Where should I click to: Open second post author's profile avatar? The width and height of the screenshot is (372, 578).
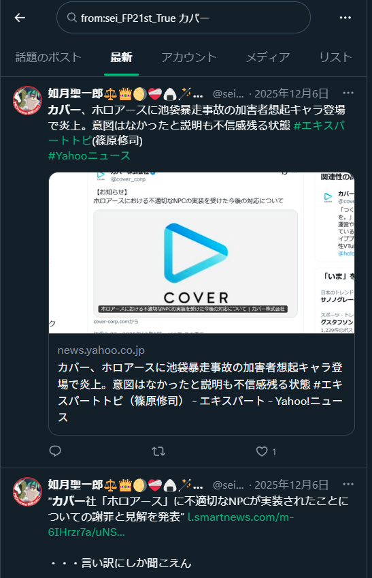coord(27,491)
